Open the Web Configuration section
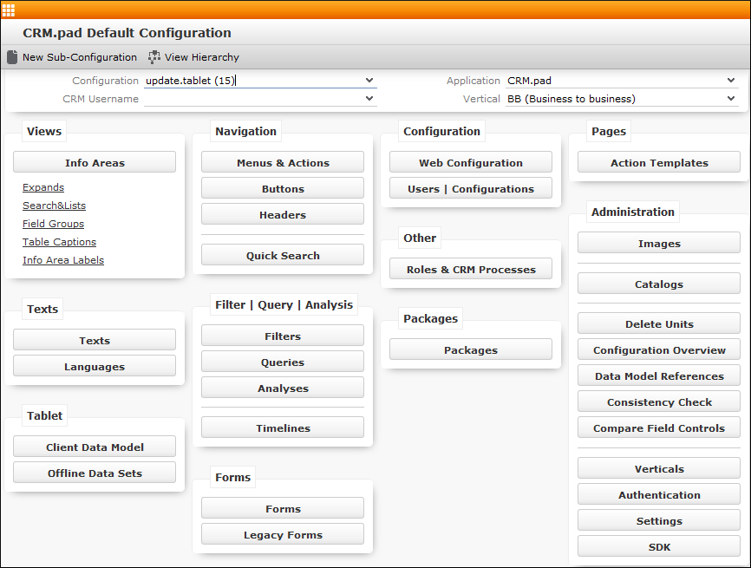This screenshot has height=568, width=751. coord(470,163)
